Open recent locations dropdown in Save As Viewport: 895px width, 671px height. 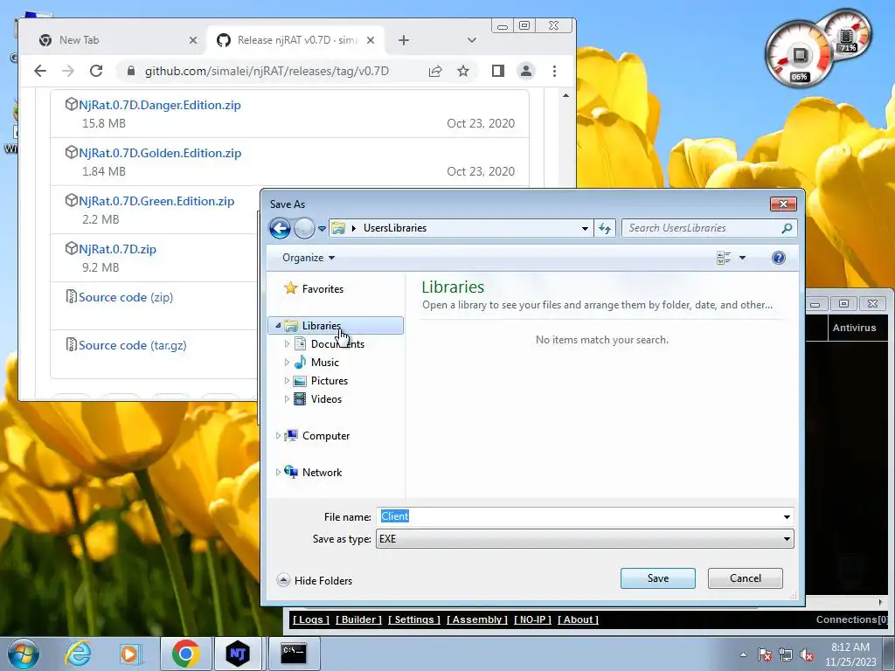(322, 228)
